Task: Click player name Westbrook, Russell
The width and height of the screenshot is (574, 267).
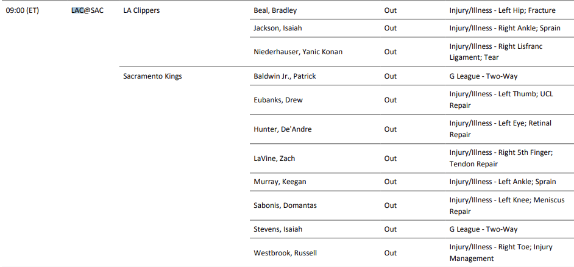Action: point(285,253)
